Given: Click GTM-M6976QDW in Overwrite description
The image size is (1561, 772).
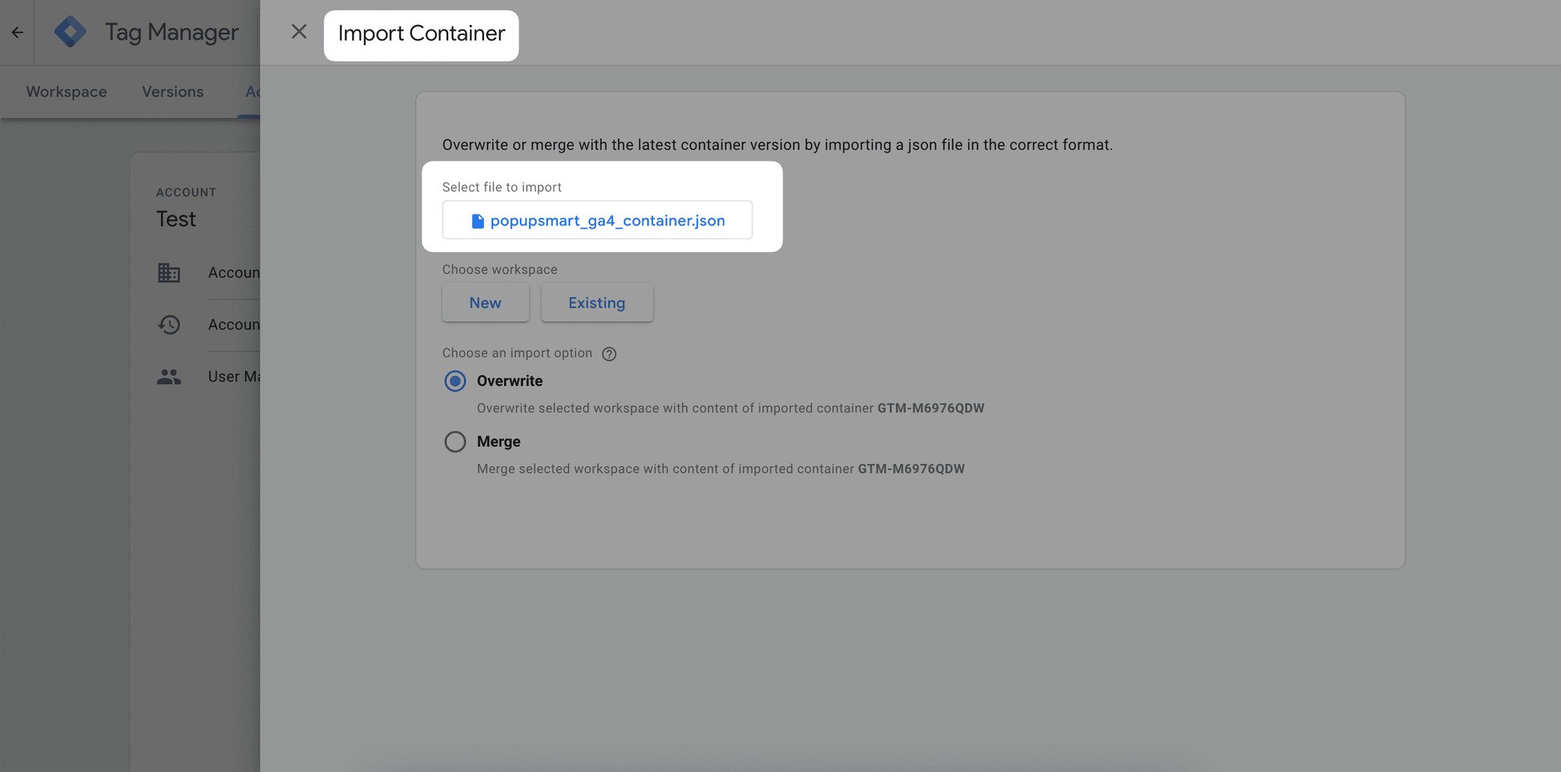Looking at the screenshot, I should click(x=930, y=408).
